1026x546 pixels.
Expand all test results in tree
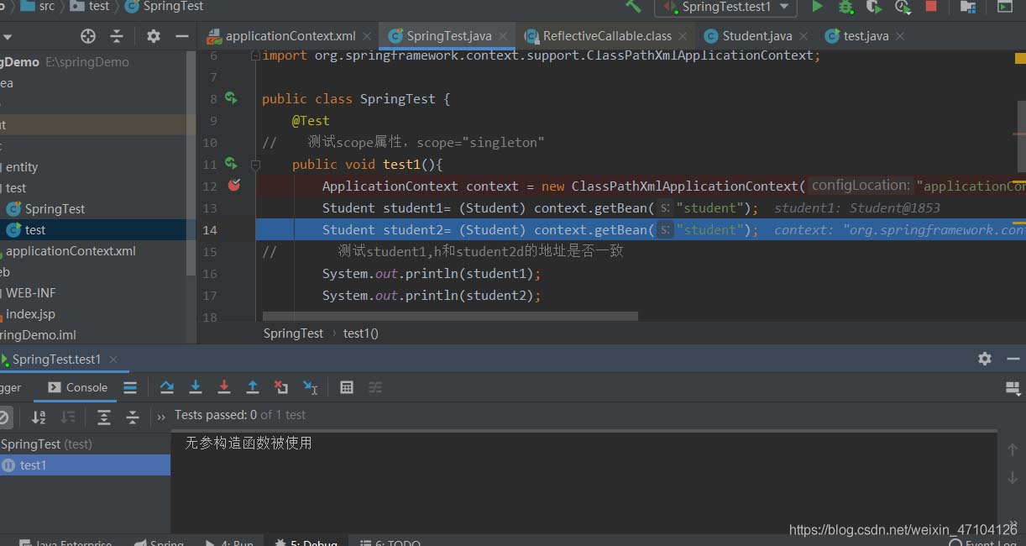tap(103, 417)
